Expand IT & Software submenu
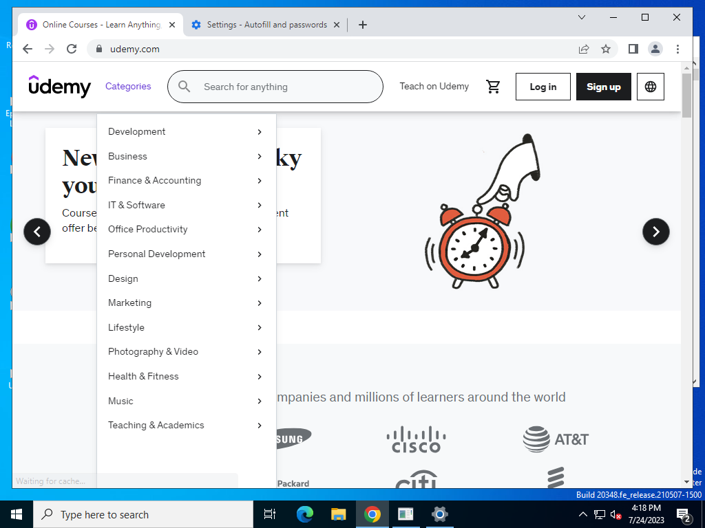The height and width of the screenshot is (528, 705). [x=186, y=205]
